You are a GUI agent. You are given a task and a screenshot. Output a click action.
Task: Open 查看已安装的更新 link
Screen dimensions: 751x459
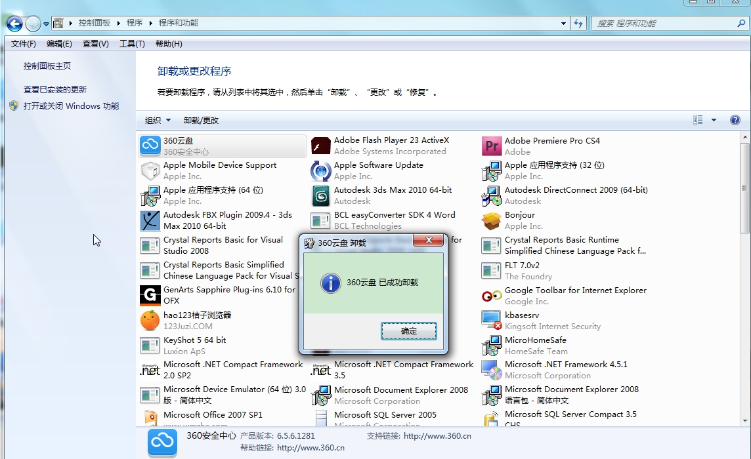tap(55, 89)
